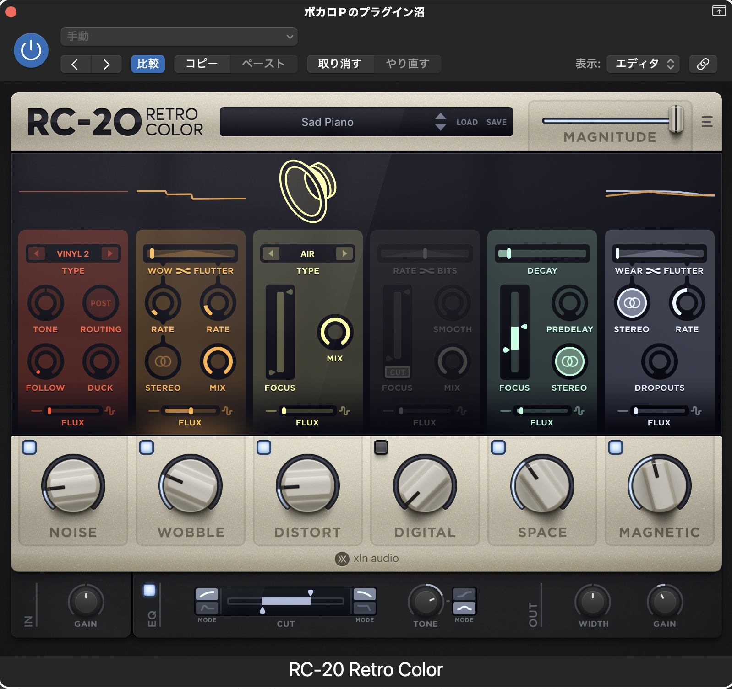Click the Space DECAY slider
Viewport: 732px width, 689px height.
coord(542,253)
